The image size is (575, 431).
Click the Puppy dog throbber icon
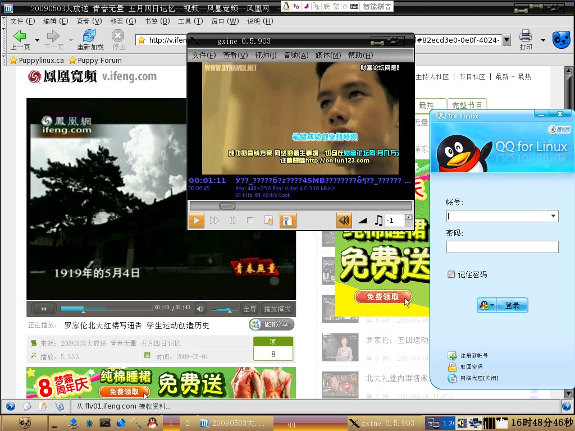(x=562, y=40)
